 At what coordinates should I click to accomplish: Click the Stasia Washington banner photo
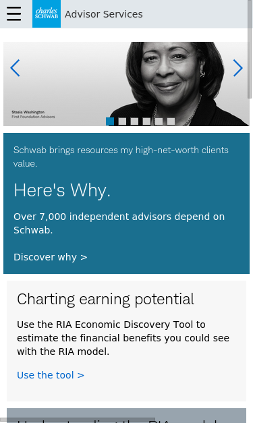point(126,84)
